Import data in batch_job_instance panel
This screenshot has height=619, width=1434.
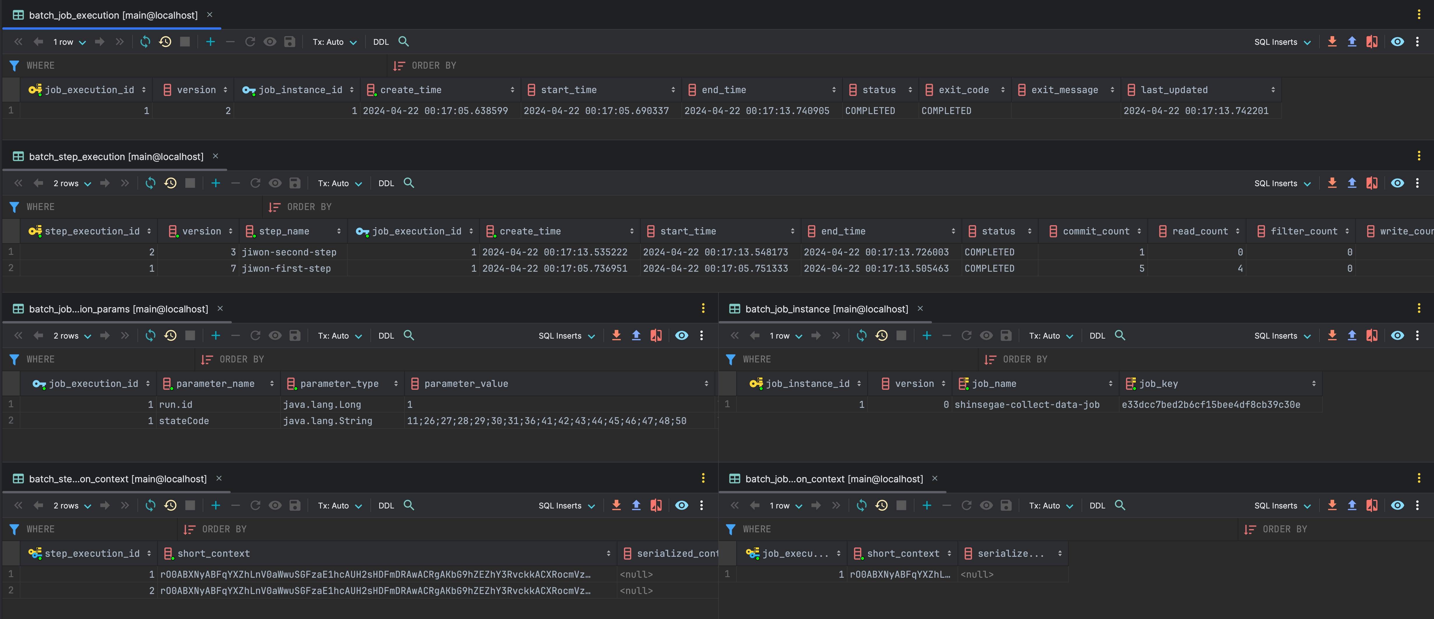tap(1352, 335)
